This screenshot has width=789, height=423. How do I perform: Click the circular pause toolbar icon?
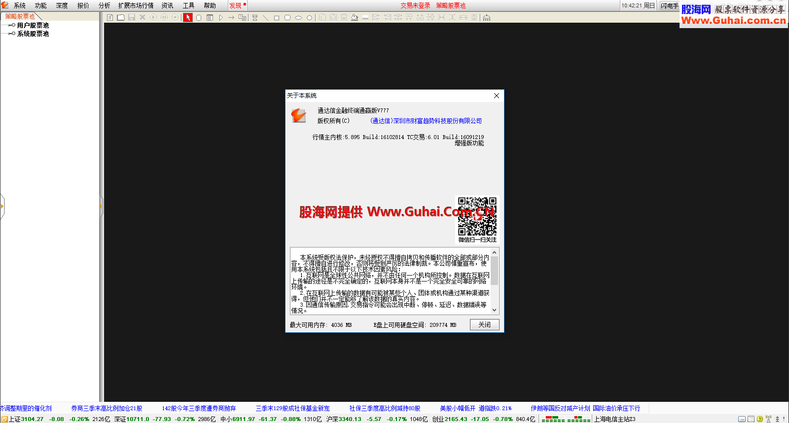[x=164, y=17]
